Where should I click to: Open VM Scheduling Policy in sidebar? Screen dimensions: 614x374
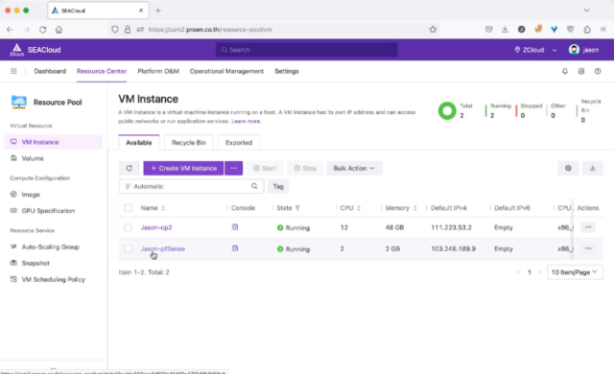click(54, 279)
